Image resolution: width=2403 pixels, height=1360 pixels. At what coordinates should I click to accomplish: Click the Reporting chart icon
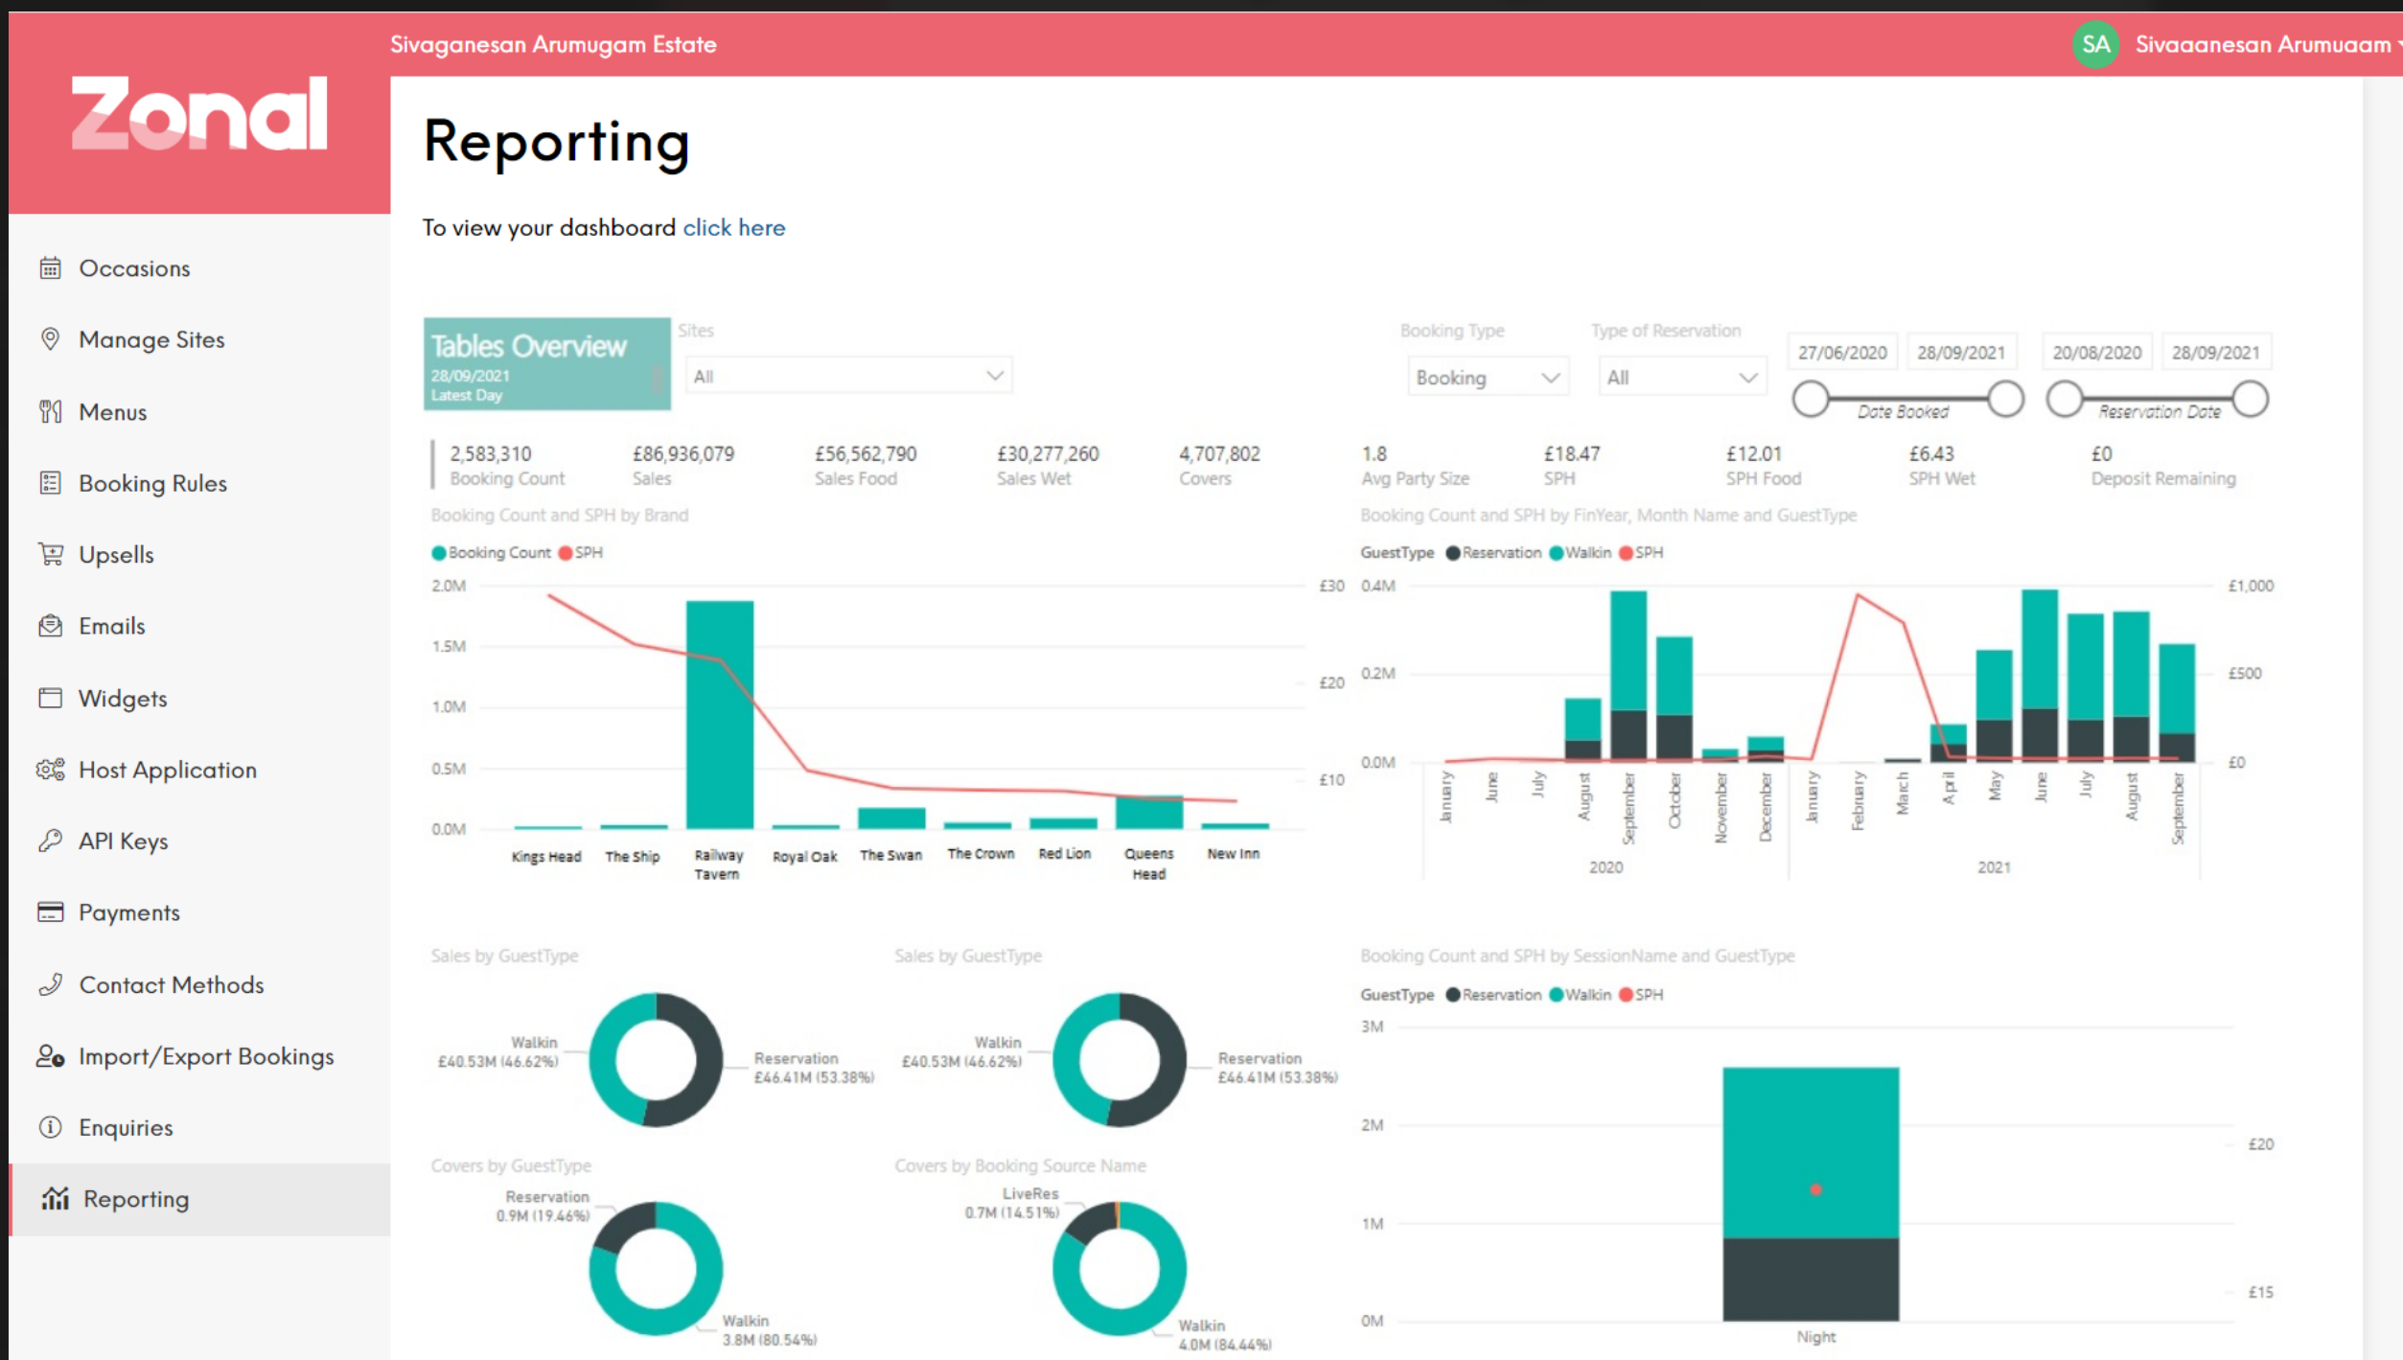click(55, 1199)
